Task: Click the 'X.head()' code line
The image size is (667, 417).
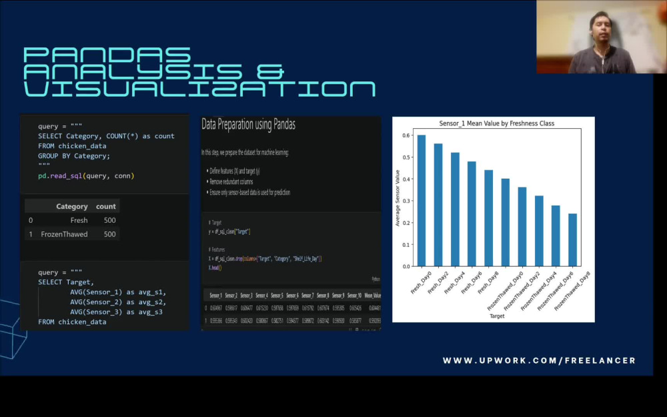Action: coord(215,268)
